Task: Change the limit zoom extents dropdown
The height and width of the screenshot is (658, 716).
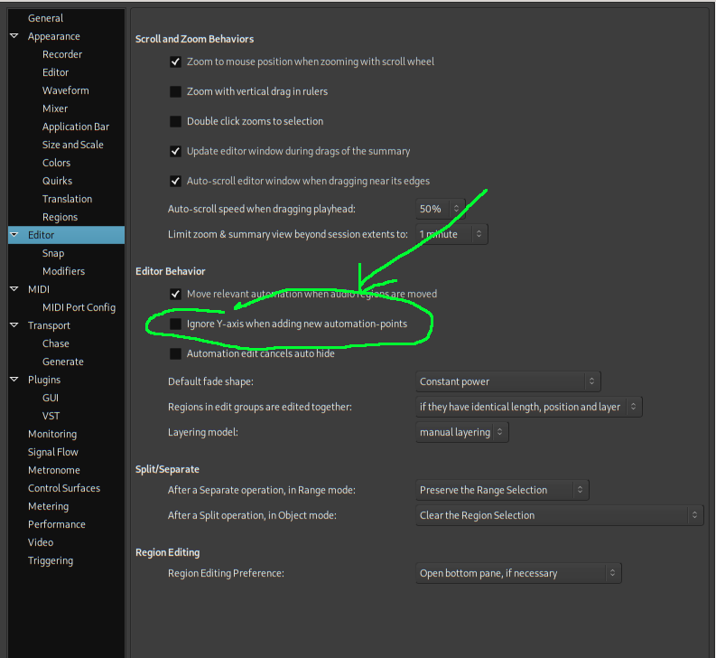Action: 451,234
